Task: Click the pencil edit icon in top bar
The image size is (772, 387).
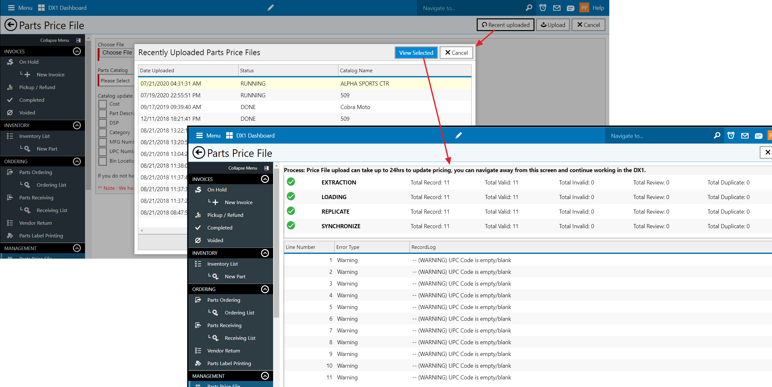Action: [270, 8]
